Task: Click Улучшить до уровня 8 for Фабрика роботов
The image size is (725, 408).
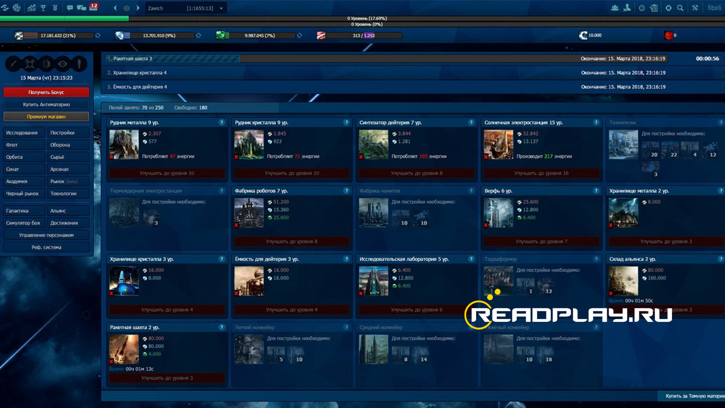Action: (x=291, y=242)
